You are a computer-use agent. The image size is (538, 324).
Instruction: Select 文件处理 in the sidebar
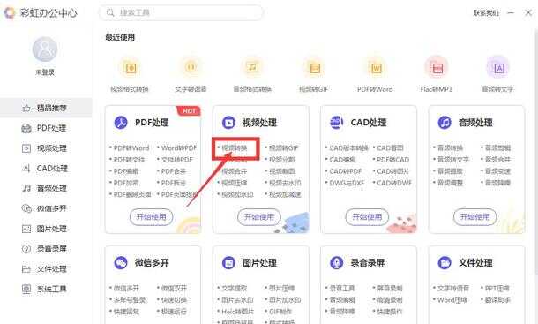[x=46, y=268]
